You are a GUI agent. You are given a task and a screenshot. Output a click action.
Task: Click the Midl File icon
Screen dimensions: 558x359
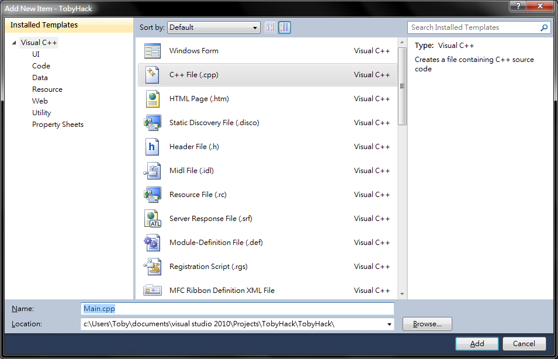[x=153, y=171]
